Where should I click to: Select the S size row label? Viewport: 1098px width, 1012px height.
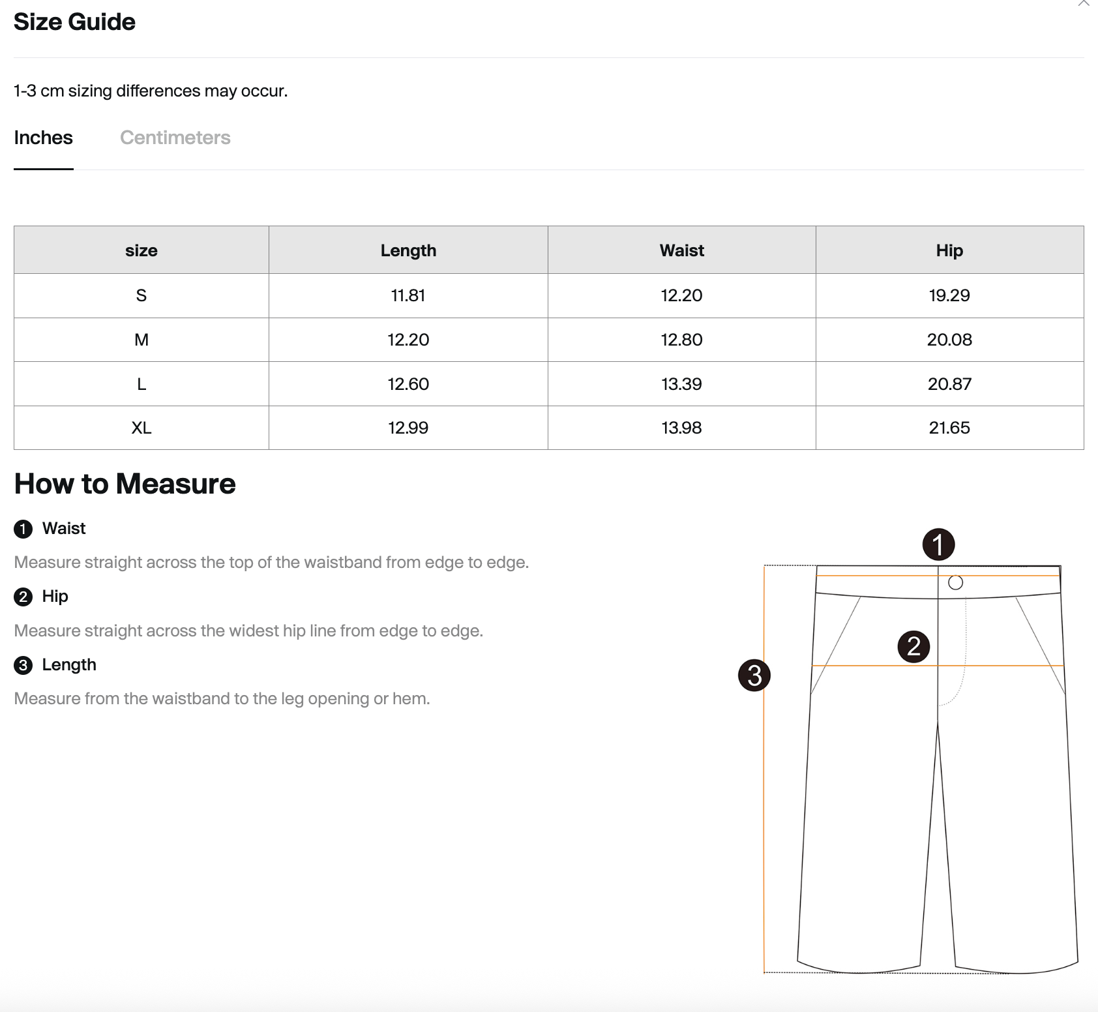(x=141, y=295)
